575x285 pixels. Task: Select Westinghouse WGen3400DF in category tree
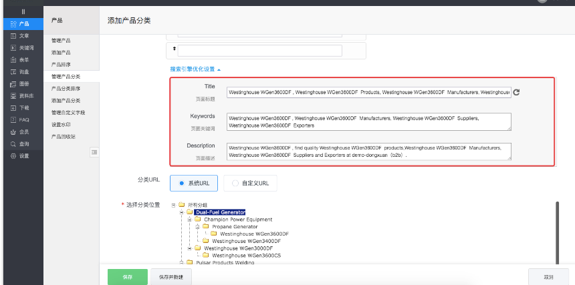pyautogui.click(x=247, y=241)
